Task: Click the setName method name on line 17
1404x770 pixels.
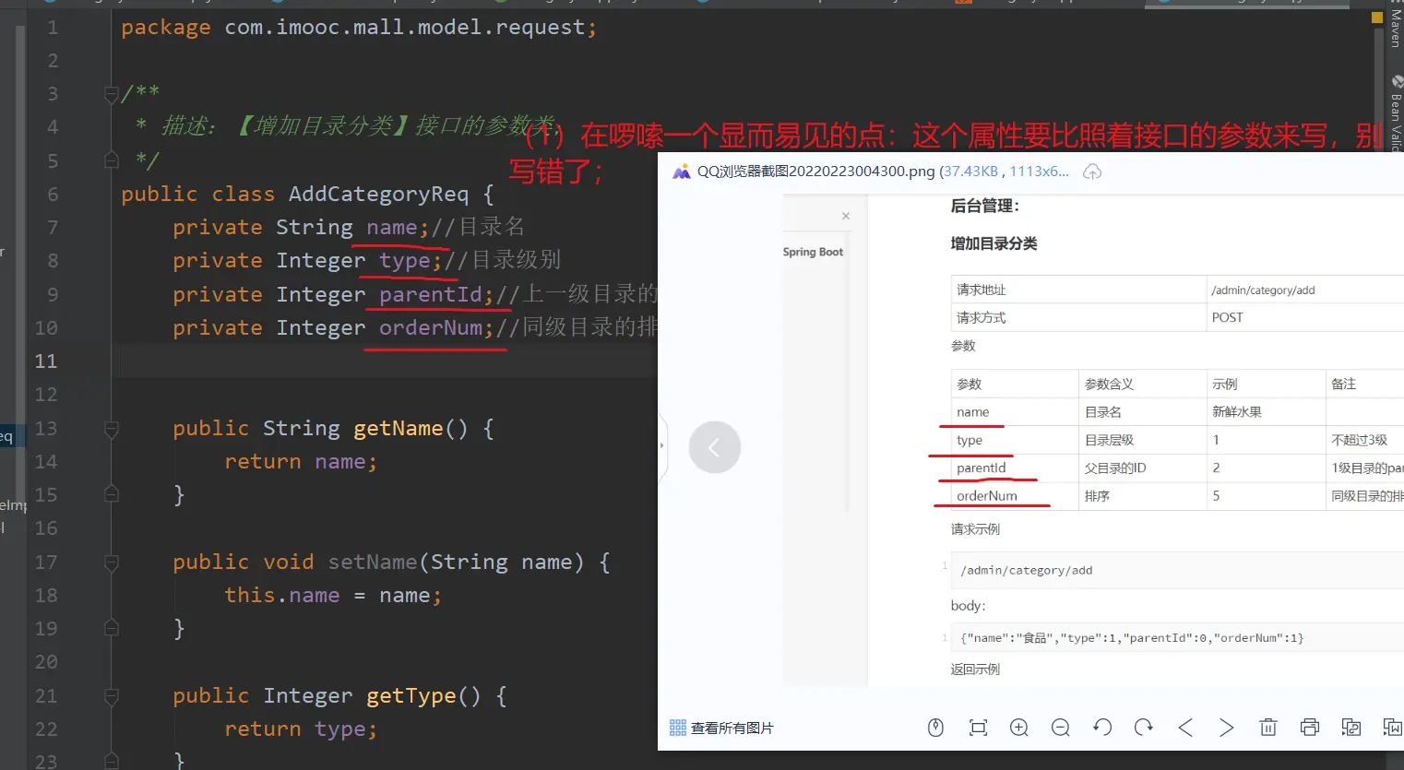Action: point(373,563)
